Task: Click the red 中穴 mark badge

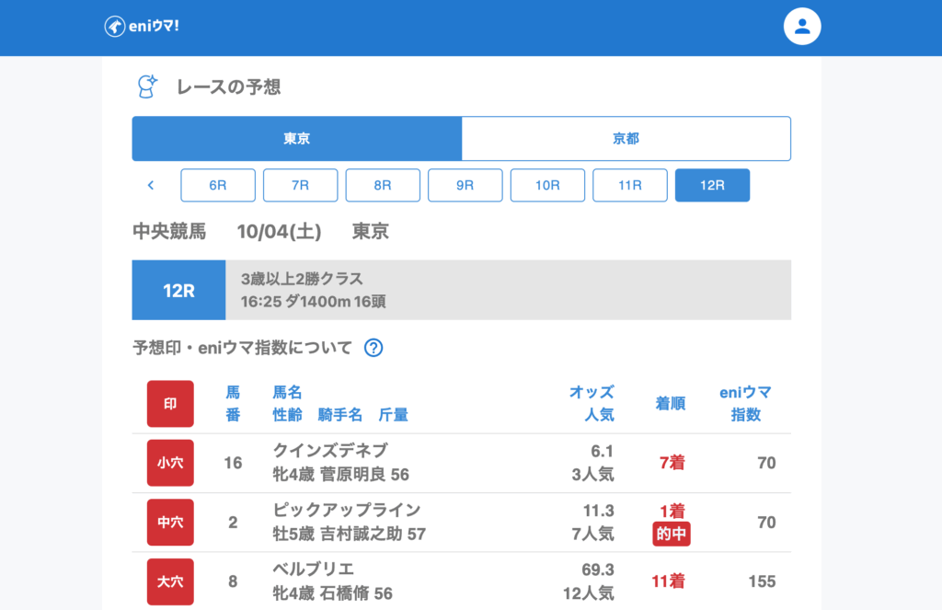Action: tap(170, 522)
